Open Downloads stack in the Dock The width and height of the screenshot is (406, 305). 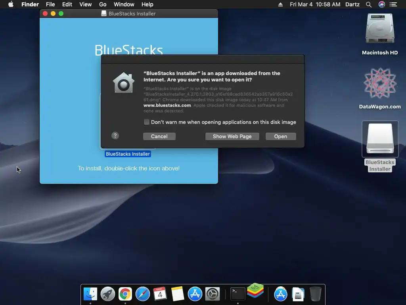coord(298,294)
